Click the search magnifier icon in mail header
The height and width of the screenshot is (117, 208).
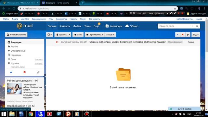[x=197, y=26]
